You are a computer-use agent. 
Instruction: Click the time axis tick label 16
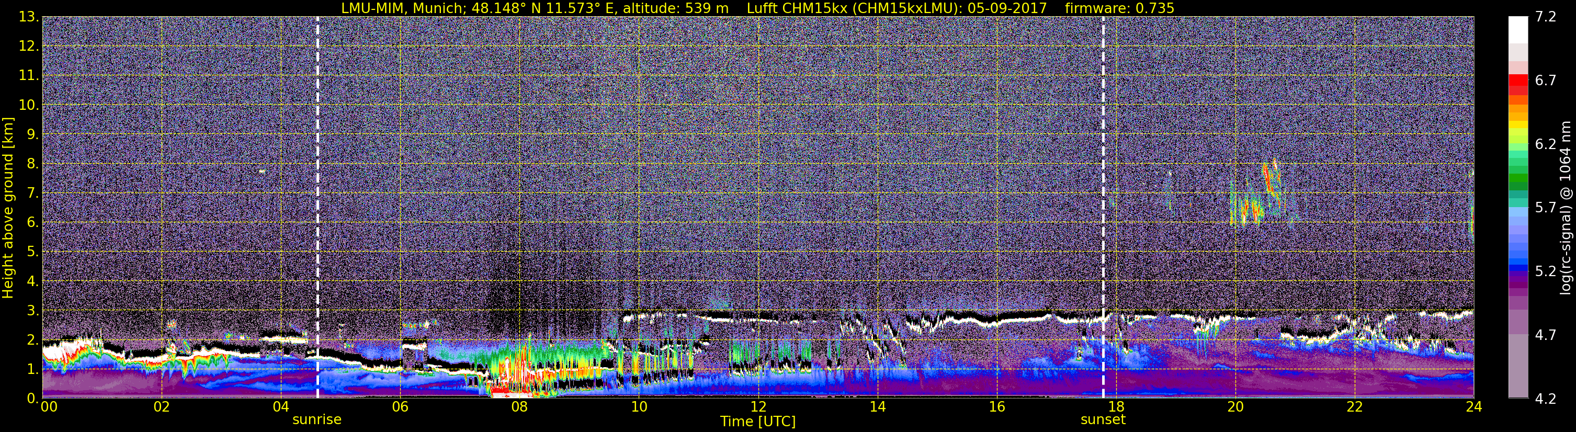(x=996, y=407)
